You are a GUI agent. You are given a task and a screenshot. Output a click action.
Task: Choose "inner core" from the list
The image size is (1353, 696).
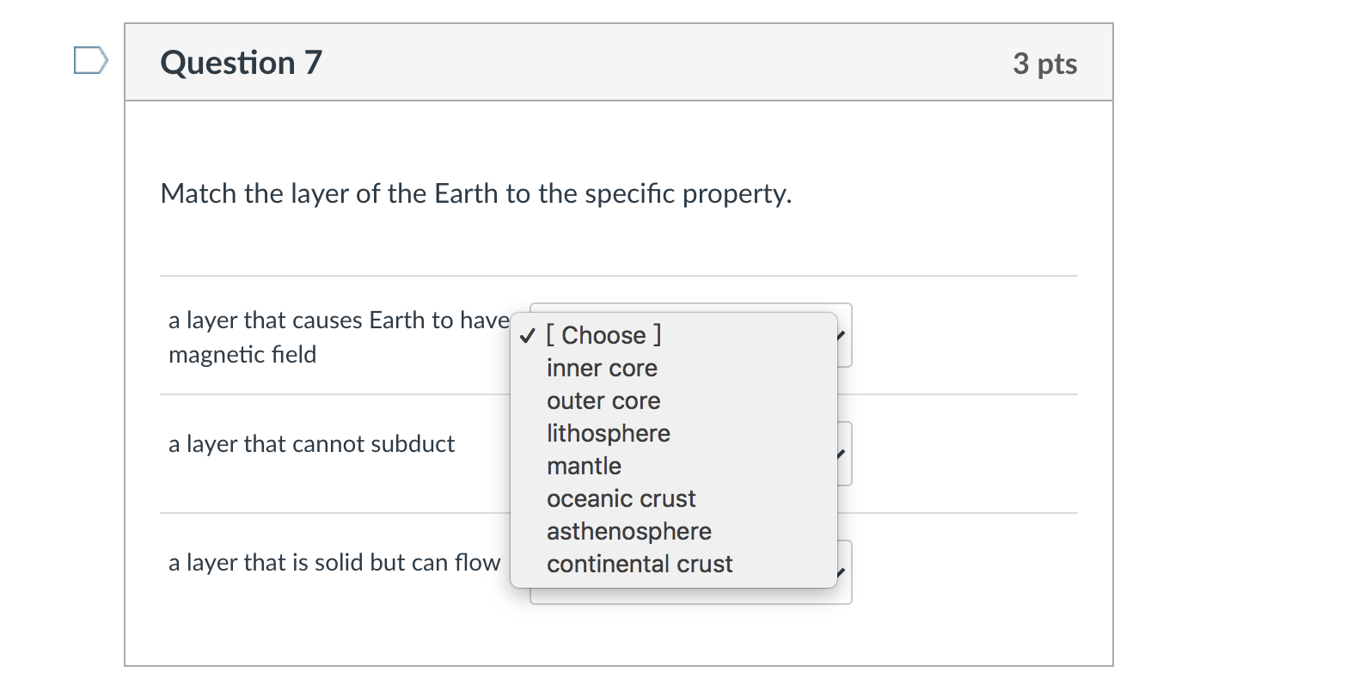pos(602,368)
